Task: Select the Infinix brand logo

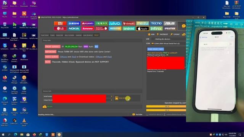Action: tap(156, 29)
